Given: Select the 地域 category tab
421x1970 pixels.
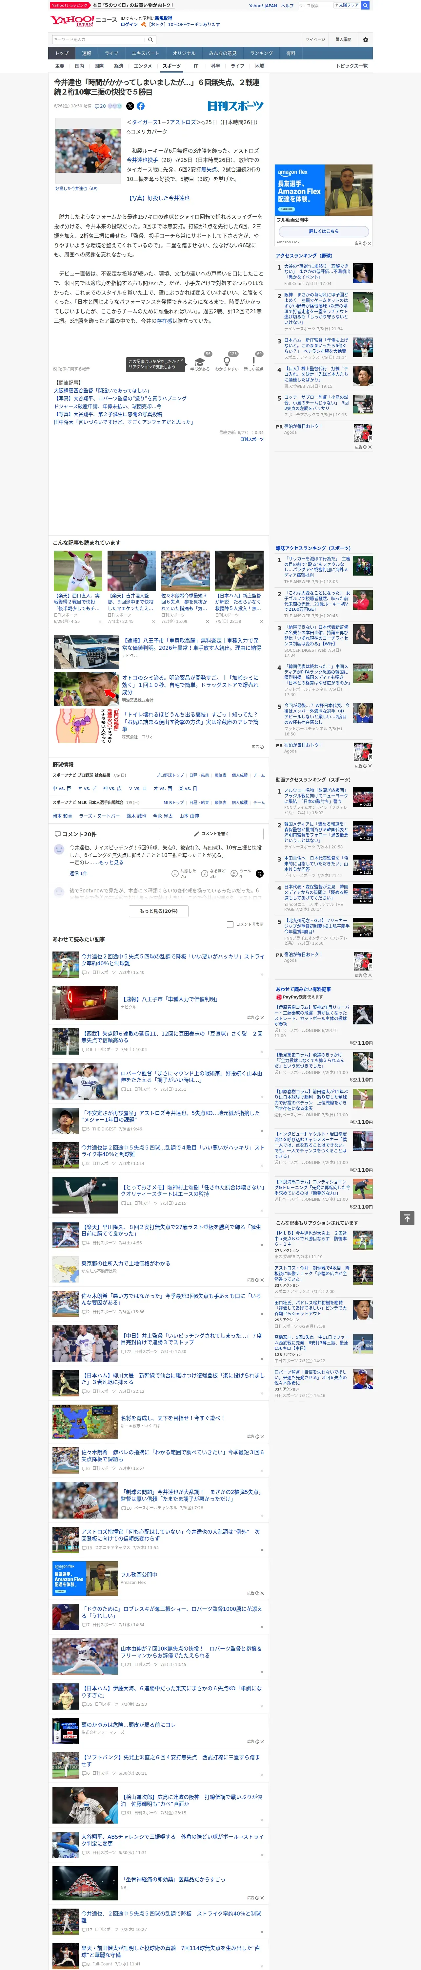Looking at the screenshot, I should pos(259,66).
